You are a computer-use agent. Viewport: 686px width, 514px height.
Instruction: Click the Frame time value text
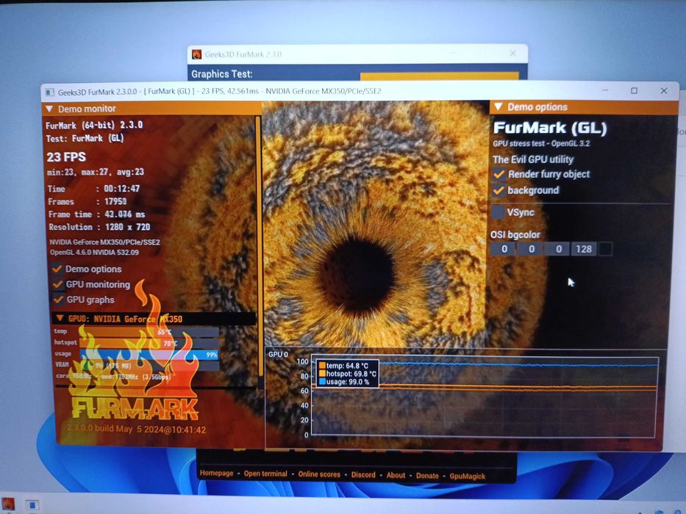[x=125, y=214]
